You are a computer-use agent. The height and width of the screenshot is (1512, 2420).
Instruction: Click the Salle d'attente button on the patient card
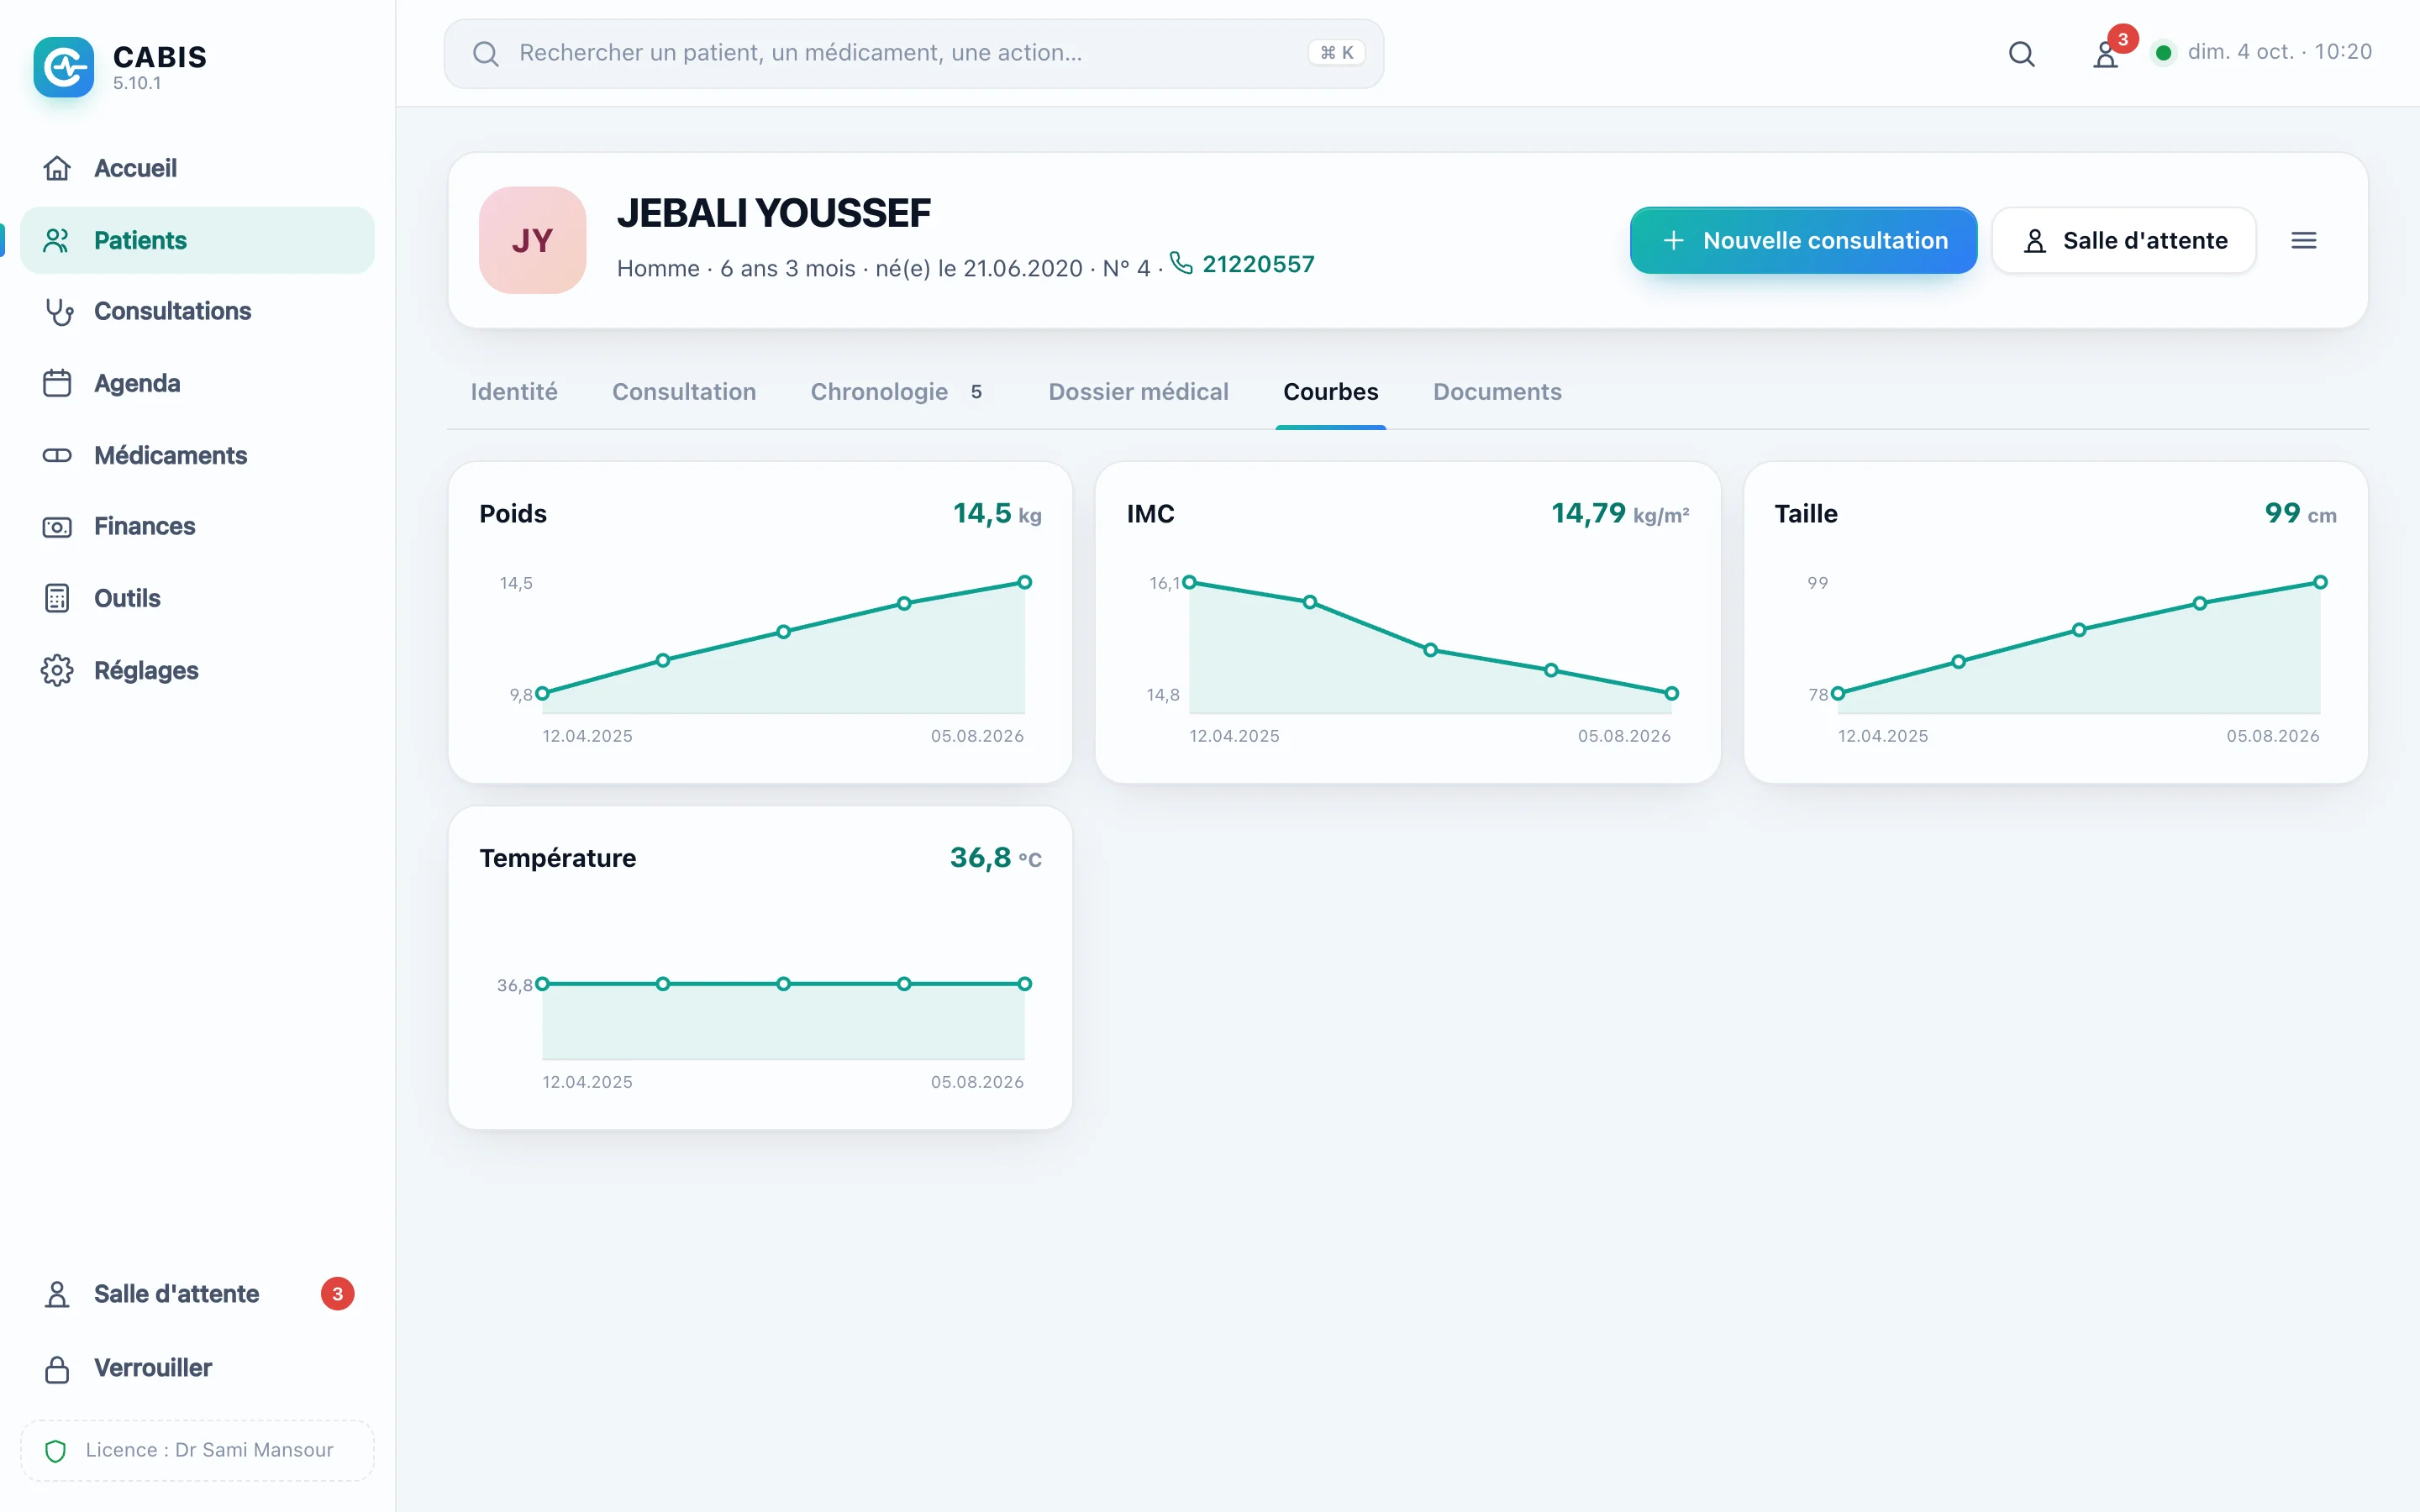point(2124,240)
